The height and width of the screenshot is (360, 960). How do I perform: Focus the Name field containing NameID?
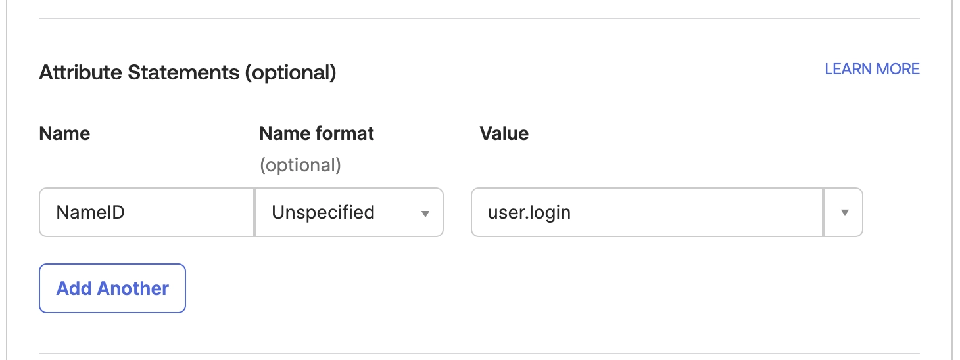click(x=147, y=212)
